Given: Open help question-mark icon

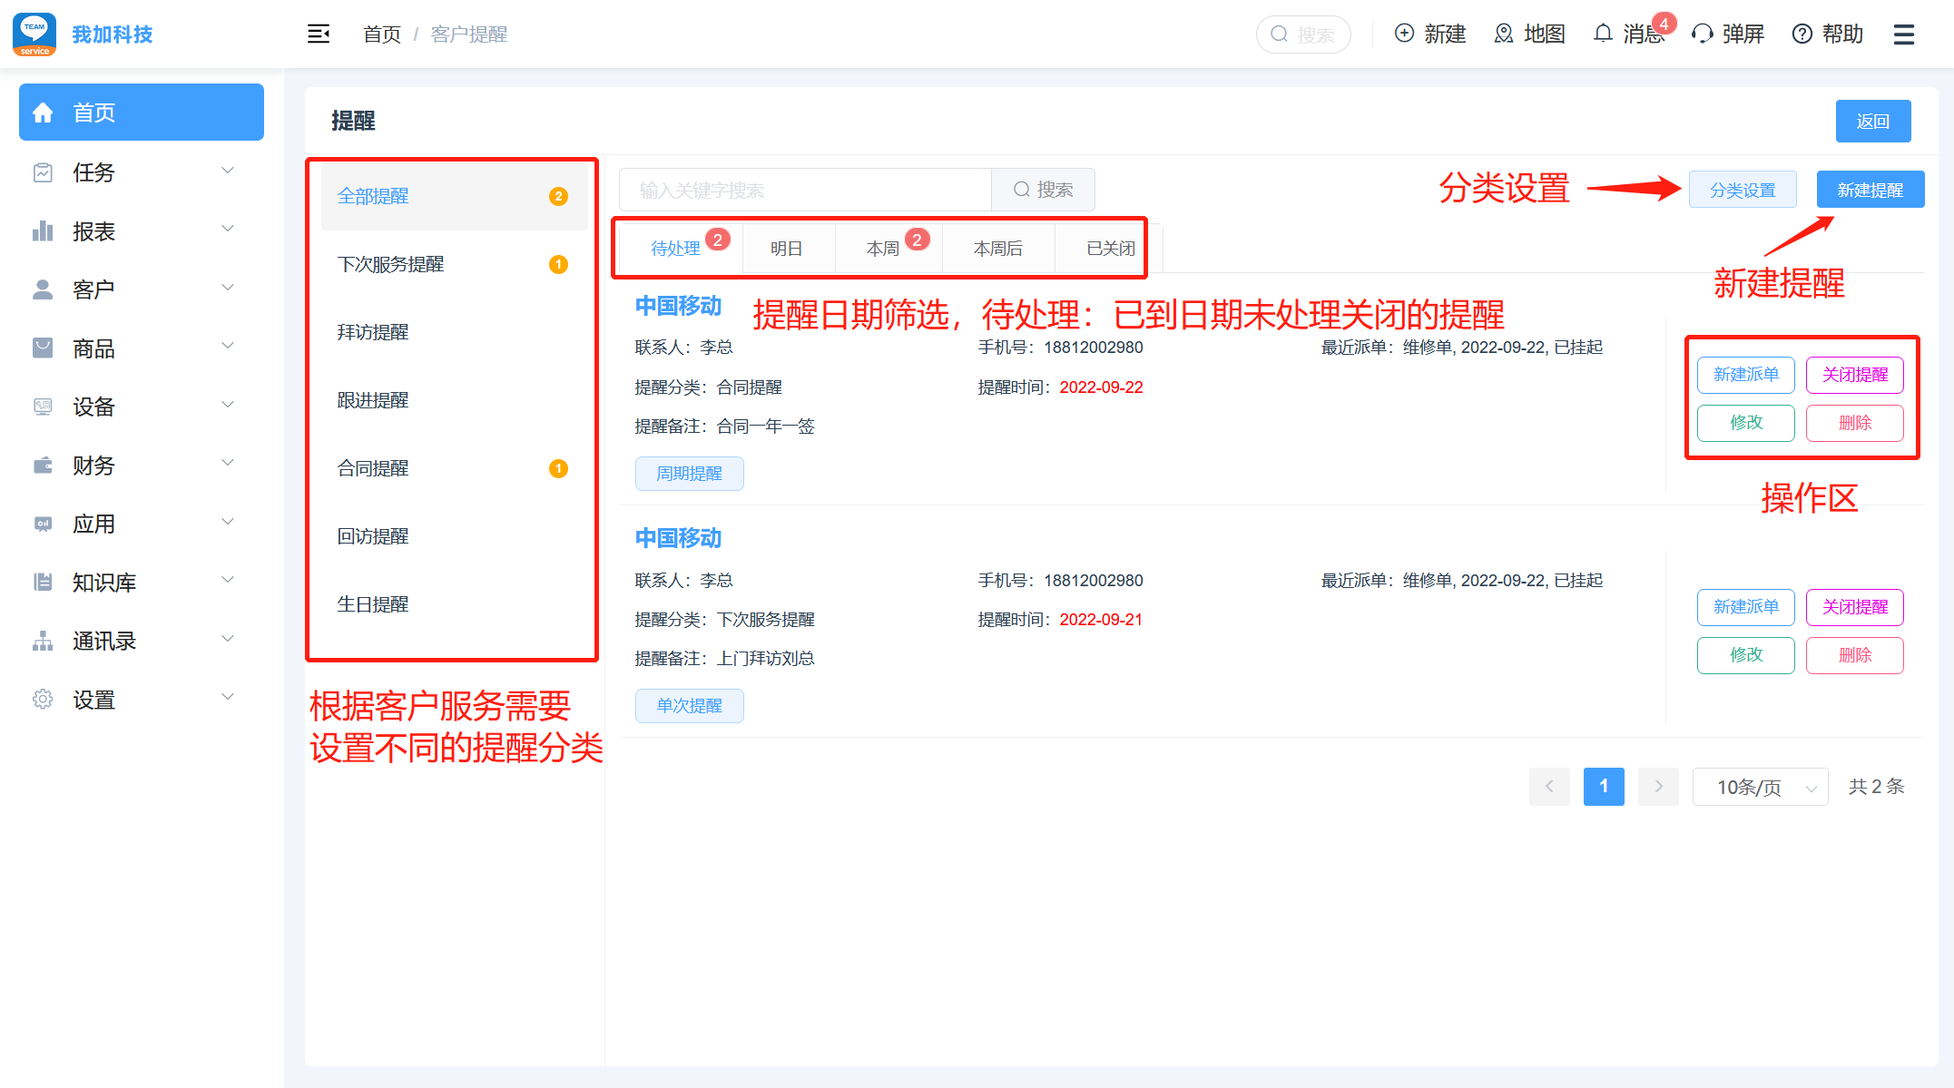Looking at the screenshot, I should point(1802,34).
